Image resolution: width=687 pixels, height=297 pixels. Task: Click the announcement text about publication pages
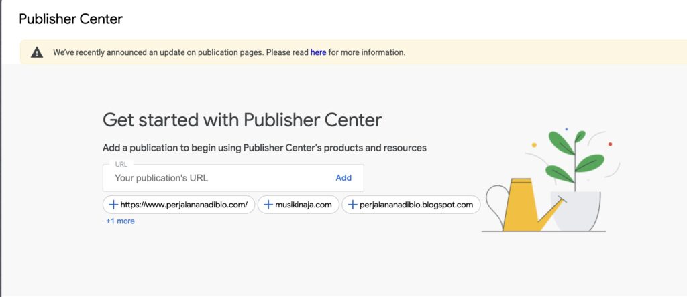(x=229, y=52)
